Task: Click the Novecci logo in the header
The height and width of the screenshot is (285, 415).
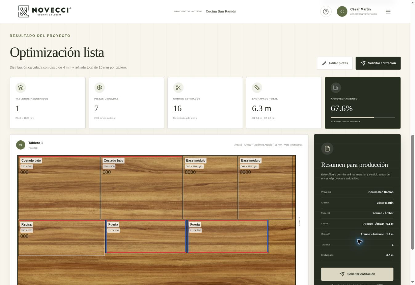Action: click(x=45, y=11)
